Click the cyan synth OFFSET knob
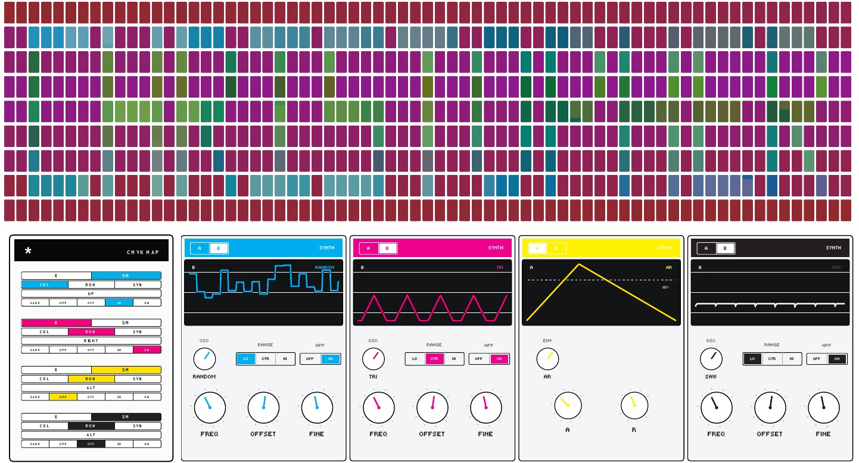This screenshot has width=859, height=463. [263, 408]
